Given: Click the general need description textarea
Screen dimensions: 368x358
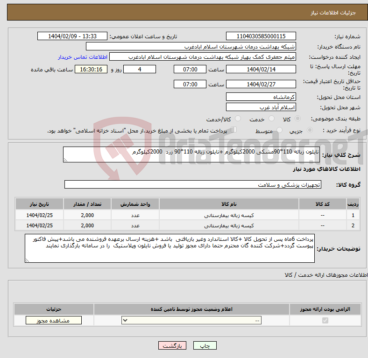Looking at the screenshot, I should 191,154.
